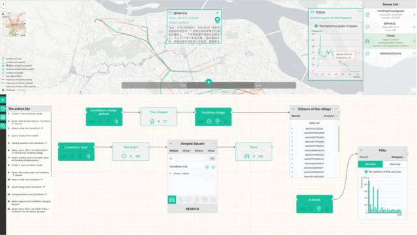417x235 pixels.
Task: Close the Songtai Square panel
Action: click(x=171, y=144)
